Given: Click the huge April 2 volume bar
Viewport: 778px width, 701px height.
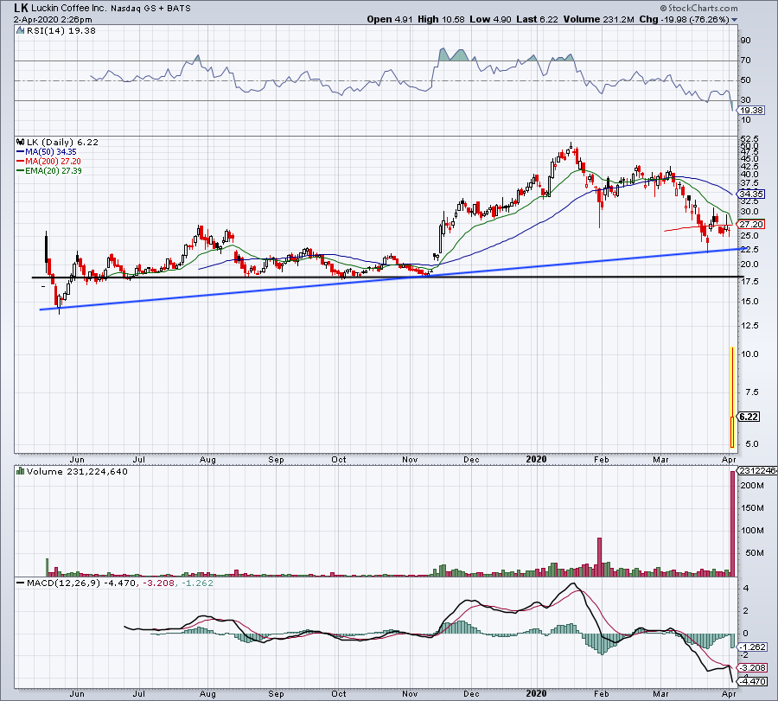Looking at the screenshot, I should 732,524.
